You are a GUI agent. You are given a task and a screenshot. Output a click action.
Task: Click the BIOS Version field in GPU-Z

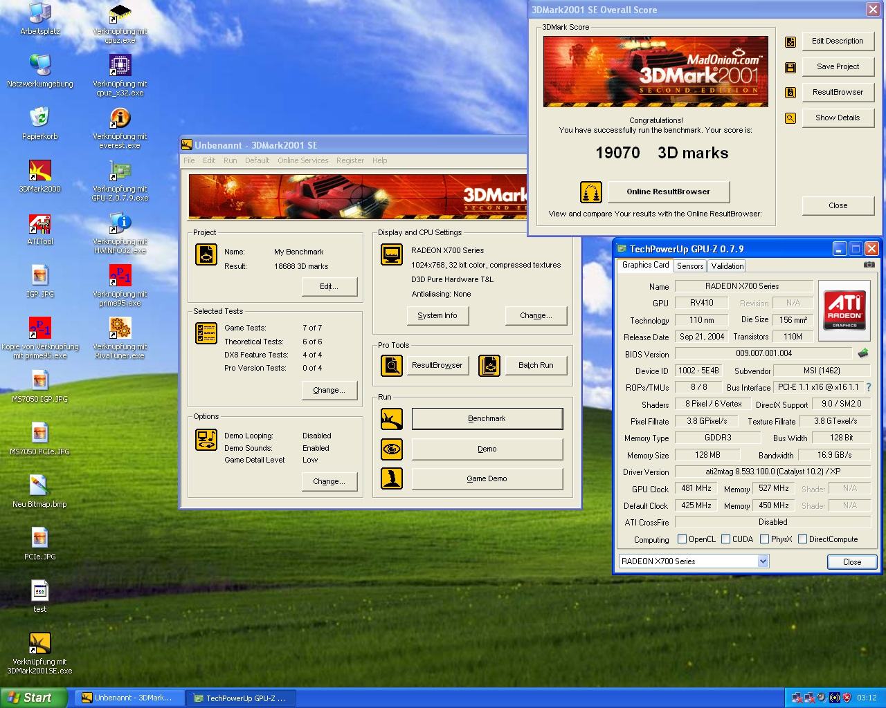pos(763,353)
